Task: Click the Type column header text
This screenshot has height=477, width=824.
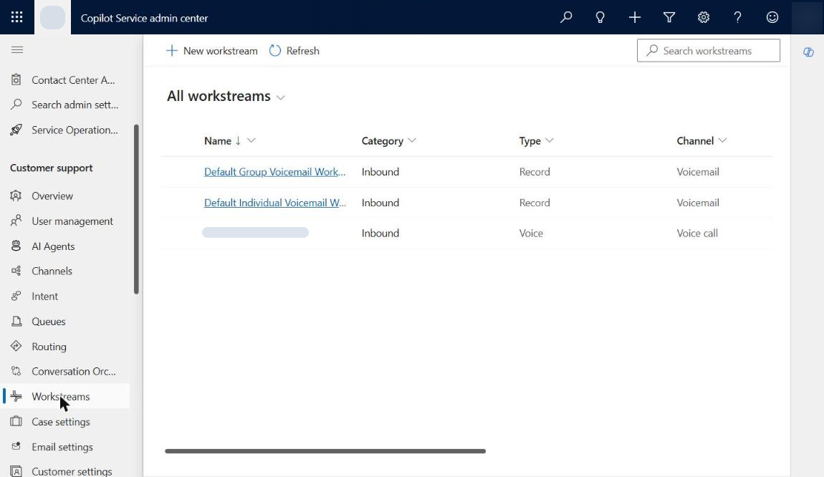Action: coord(530,141)
